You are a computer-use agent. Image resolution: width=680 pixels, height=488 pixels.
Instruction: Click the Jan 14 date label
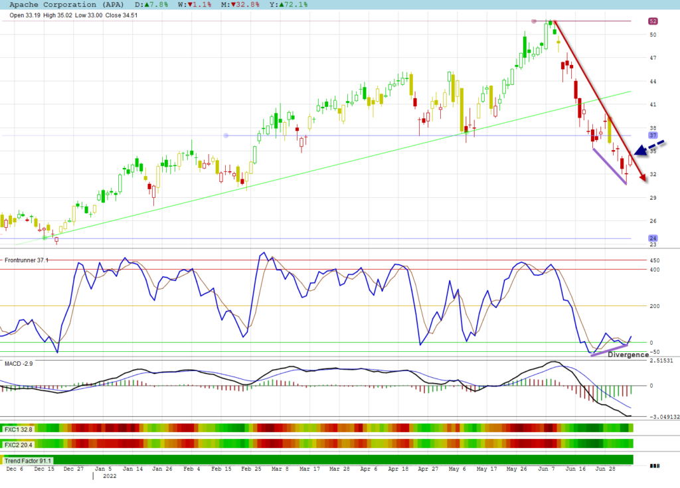point(133,469)
